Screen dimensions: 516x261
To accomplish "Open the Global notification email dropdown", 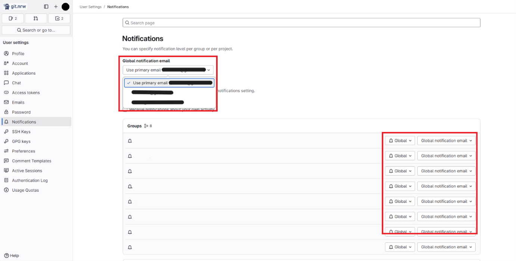I will coord(168,70).
